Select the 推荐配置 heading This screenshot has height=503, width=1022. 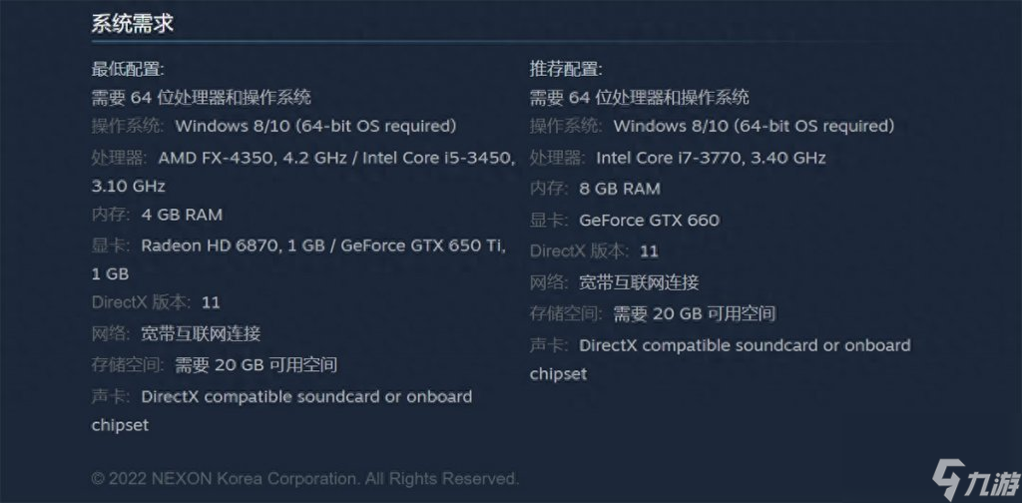point(566,69)
